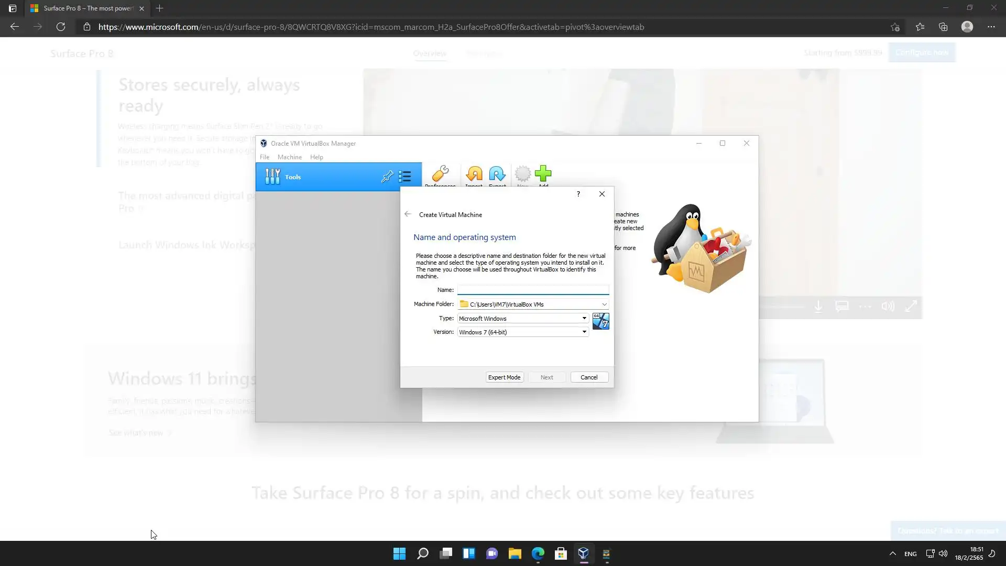1006x566 pixels.
Task: Click the back arrow in wizard
Action: point(408,214)
